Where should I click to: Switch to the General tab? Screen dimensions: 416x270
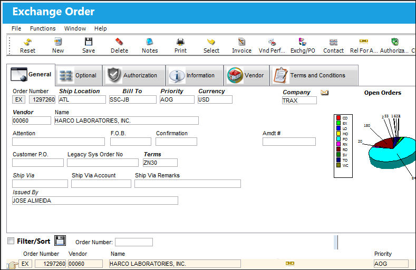click(x=31, y=75)
